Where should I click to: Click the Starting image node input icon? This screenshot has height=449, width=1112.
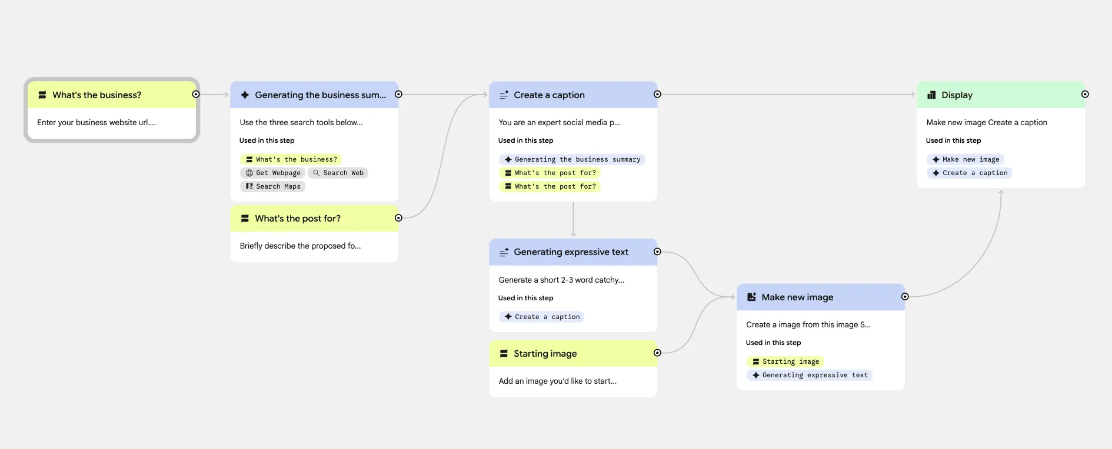click(x=504, y=354)
